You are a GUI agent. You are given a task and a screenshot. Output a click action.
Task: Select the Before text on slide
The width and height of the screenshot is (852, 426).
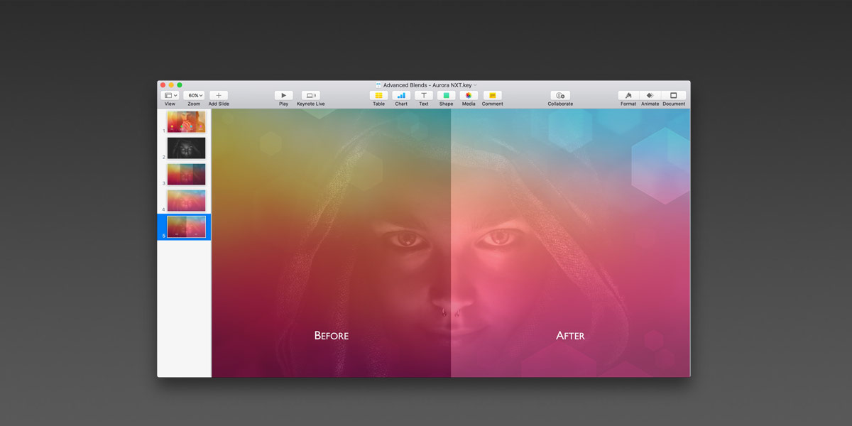pos(332,335)
